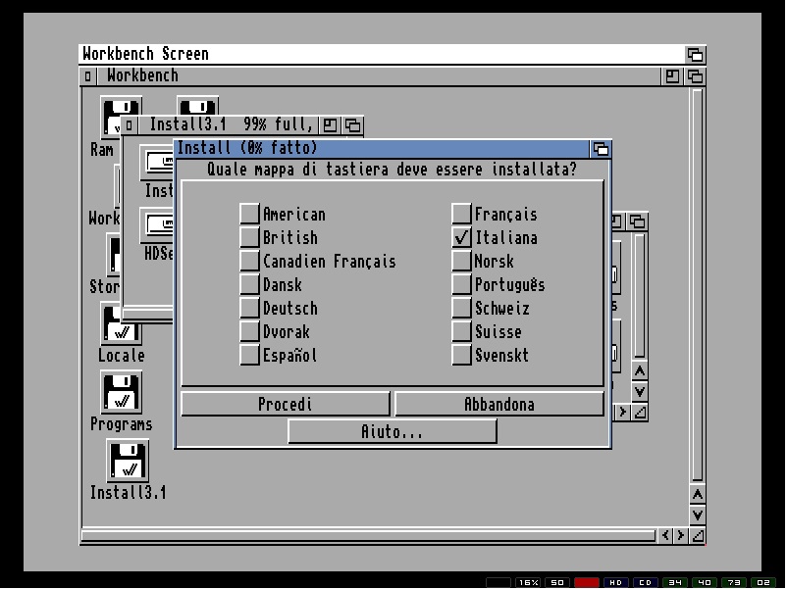The height and width of the screenshot is (589, 787).
Task: Close the Workbench window with its close gadget
Action: click(x=88, y=76)
